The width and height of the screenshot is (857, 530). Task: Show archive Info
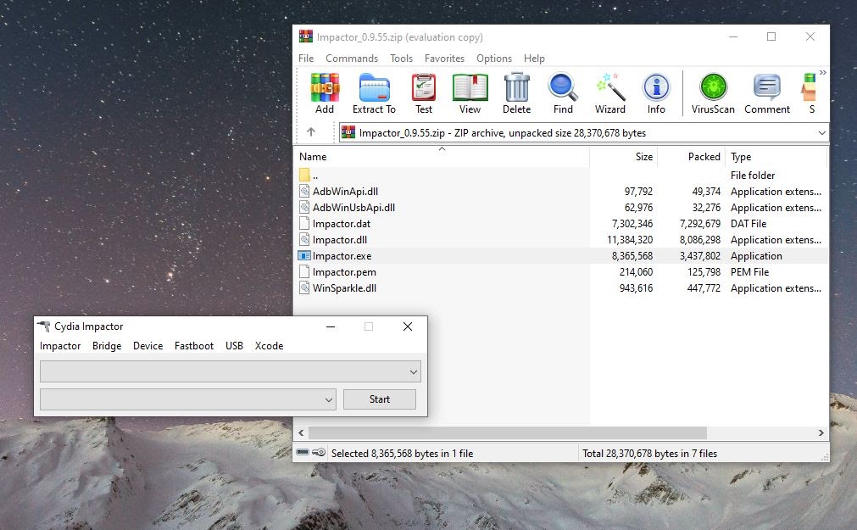coord(656,93)
